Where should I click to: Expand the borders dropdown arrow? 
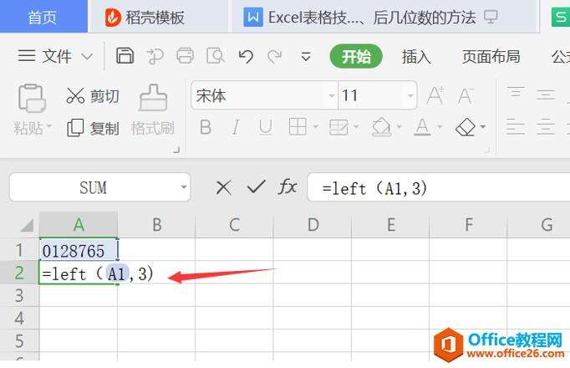click(315, 127)
